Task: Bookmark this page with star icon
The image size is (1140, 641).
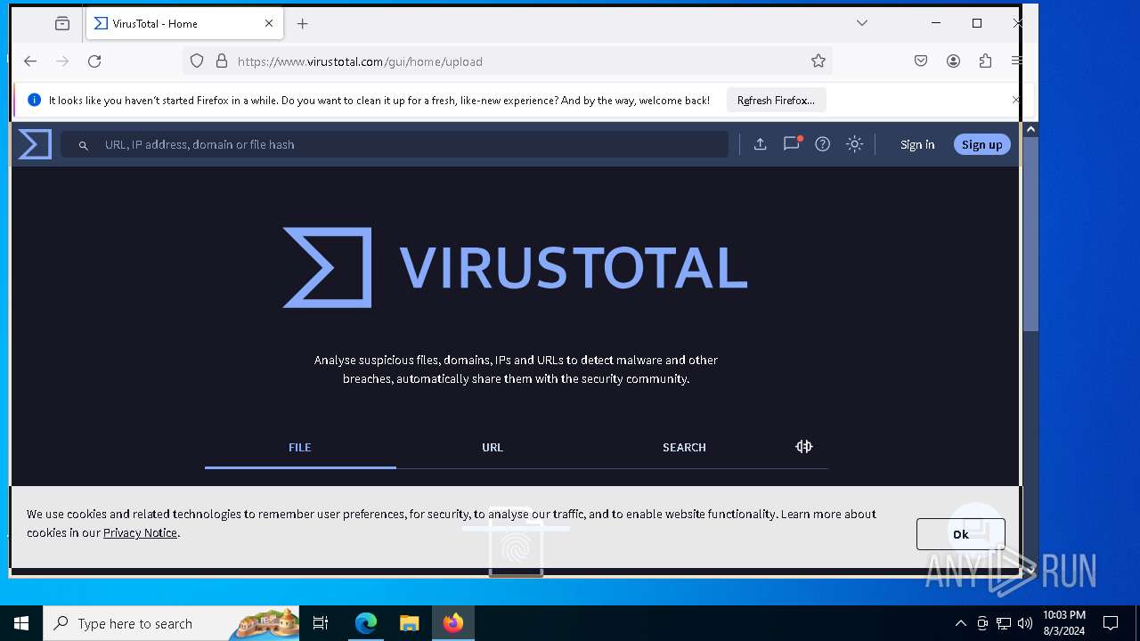Action: 818,61
